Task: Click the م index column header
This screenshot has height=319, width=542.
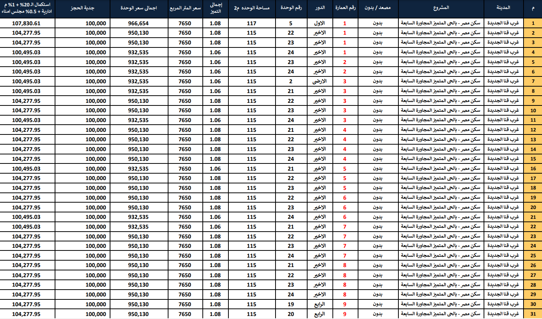Action: click(x=533, y=8)
